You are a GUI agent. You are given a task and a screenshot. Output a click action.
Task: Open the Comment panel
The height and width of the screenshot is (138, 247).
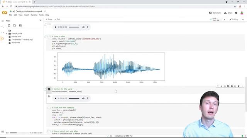(x=215, y=13)
